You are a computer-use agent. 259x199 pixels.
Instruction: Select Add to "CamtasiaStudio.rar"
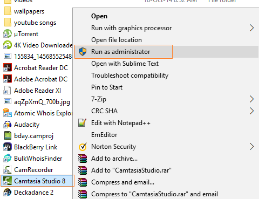tap(131, 170)
